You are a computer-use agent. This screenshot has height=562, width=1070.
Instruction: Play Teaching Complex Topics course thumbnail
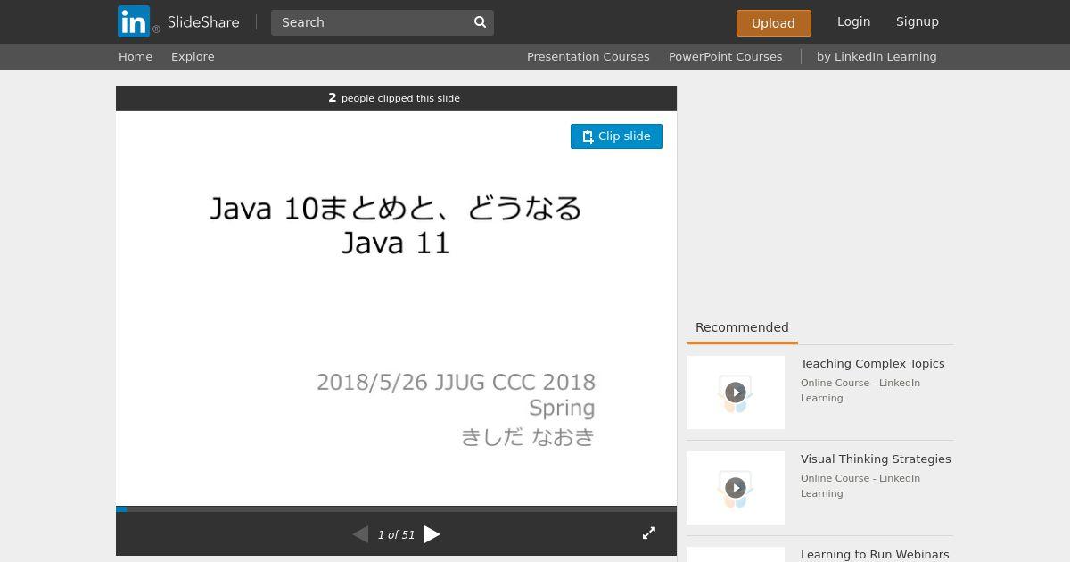pyautogui.click(x=736, y=393)
